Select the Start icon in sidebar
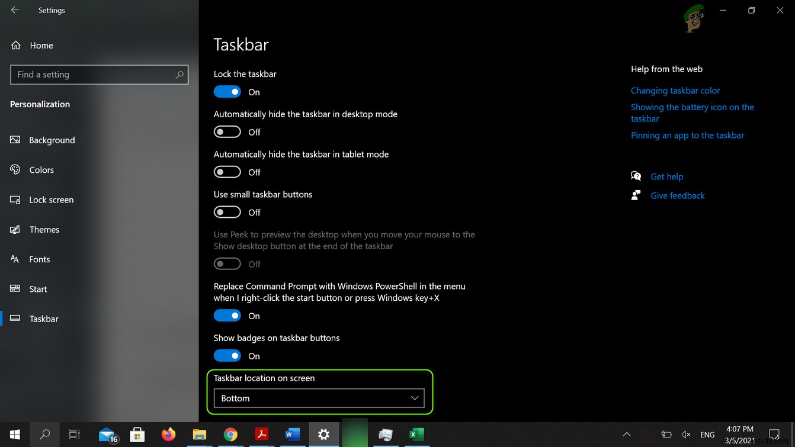The height and width of the screenshot is (447, 795). click(x=15, y=288)
